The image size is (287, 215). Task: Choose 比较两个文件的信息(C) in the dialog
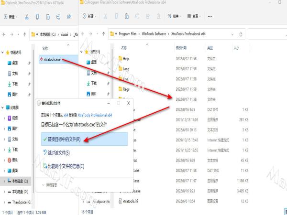click(x=64, y=166)
